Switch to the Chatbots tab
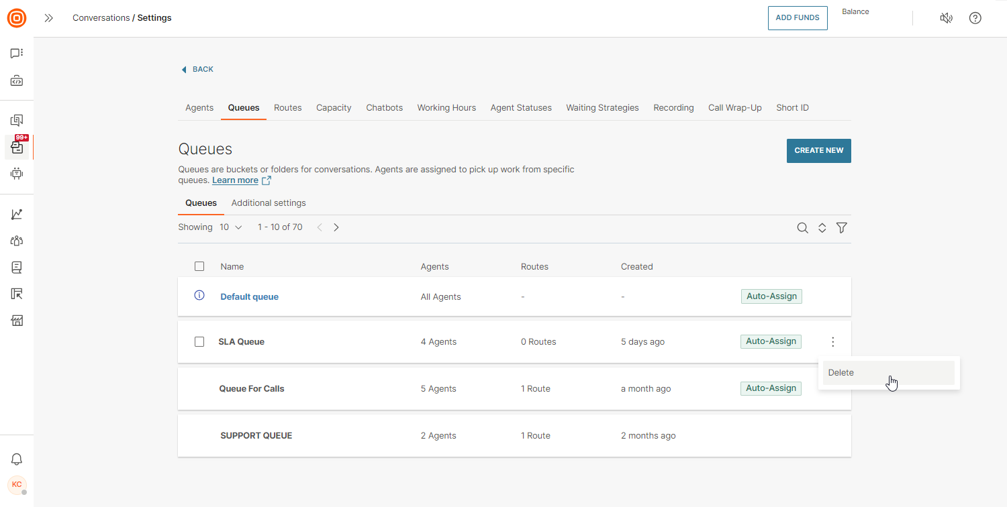Screen dimensions: 1007x507 [x=385, y=107]
